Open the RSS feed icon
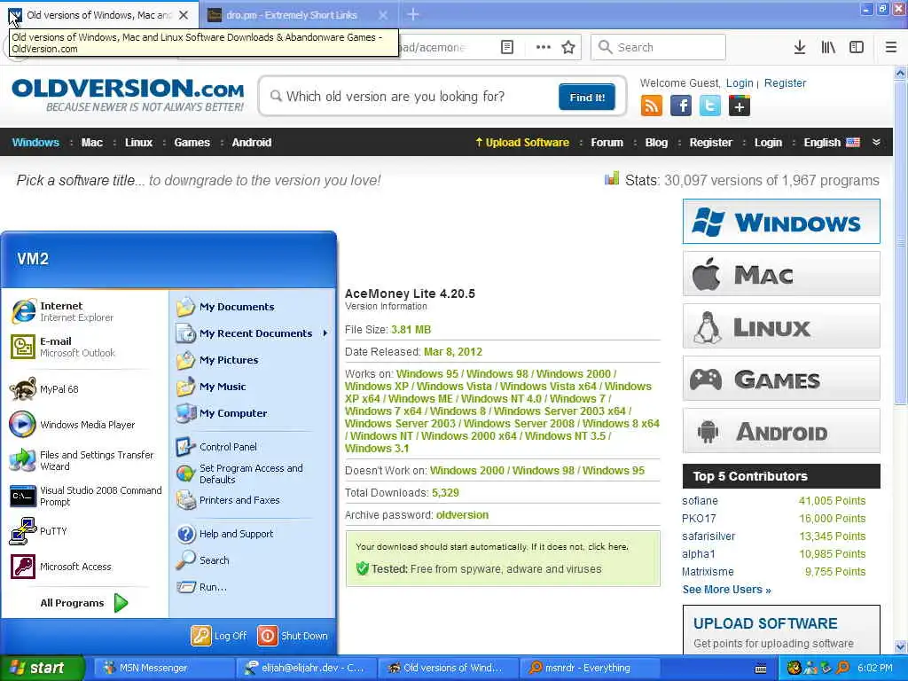The image size is (908, 681). pos(652,106)
